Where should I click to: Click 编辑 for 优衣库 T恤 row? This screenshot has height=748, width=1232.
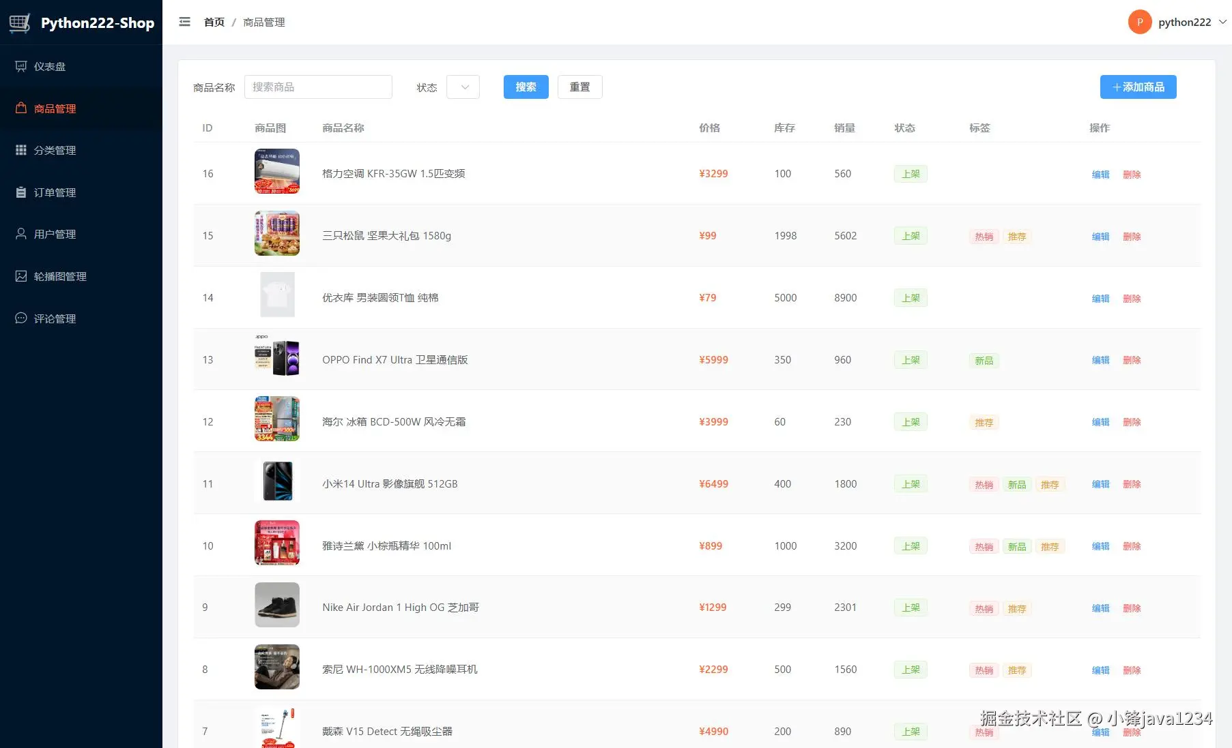tap(1101, 299)
